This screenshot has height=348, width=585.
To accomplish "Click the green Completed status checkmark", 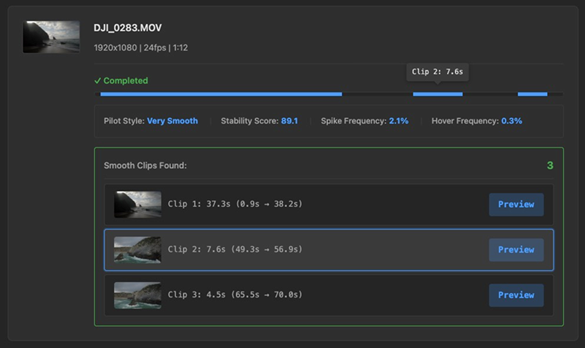I will (98, 81).
